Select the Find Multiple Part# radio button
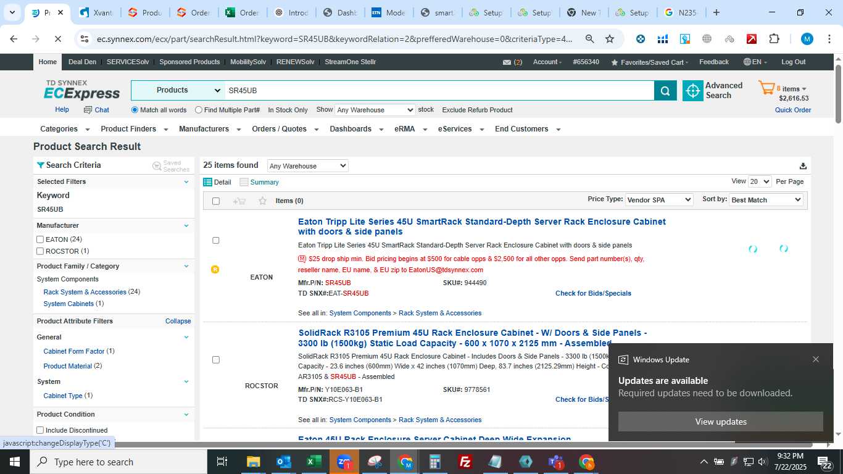843x474 pixels. [x=199, y=110]
